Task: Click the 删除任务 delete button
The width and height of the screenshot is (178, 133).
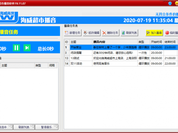Action: tap(111, 33)
